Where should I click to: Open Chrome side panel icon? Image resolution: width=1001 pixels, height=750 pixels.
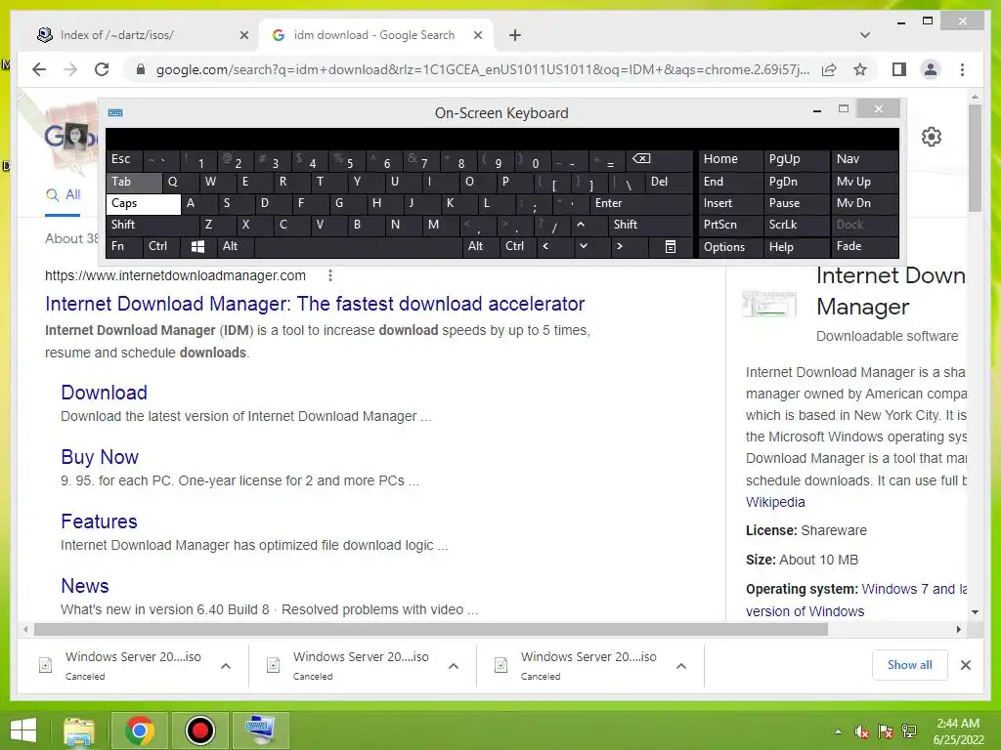(899, 69)
